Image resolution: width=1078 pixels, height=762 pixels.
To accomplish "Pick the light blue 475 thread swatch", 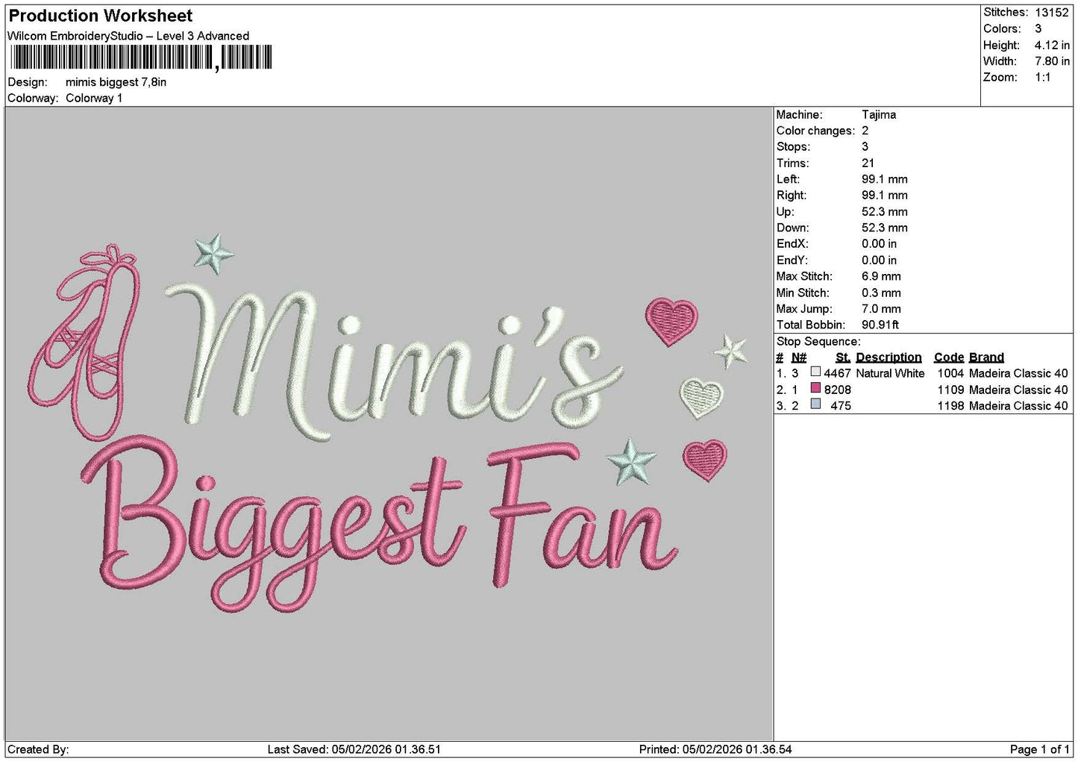I will [x=816, y=405].
